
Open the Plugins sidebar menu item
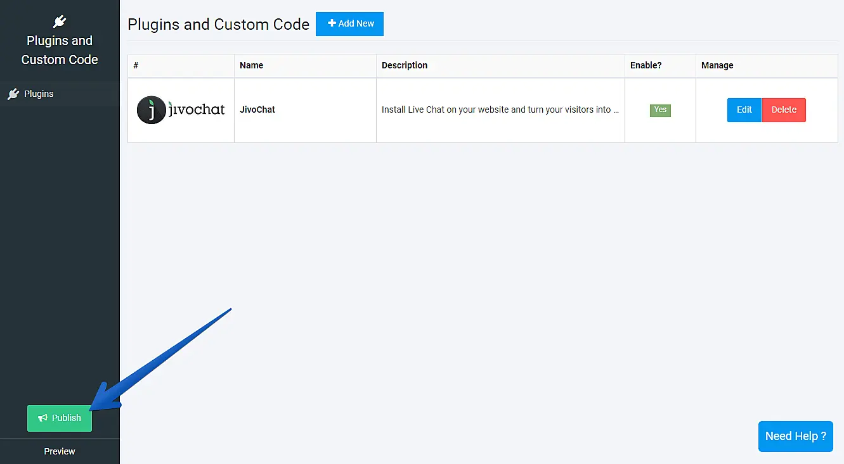[39, 94]
